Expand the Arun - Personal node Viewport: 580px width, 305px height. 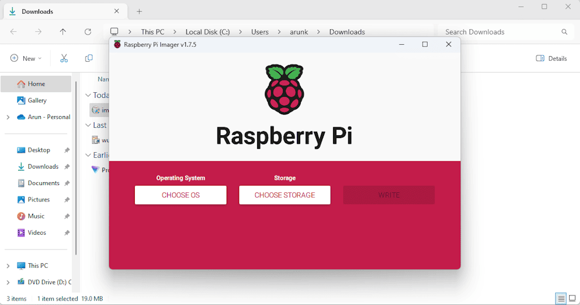8,117
